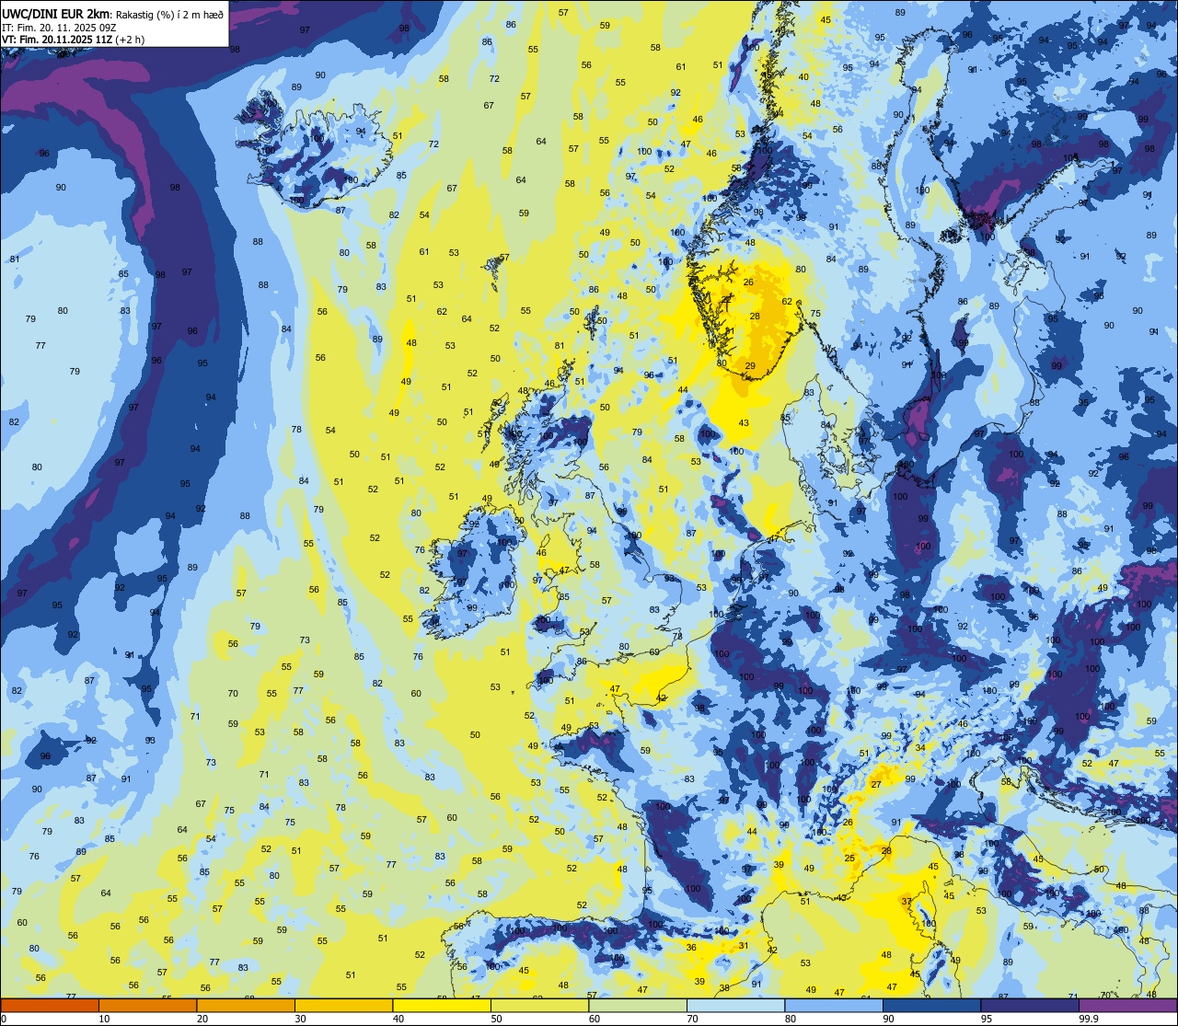Screen dimensions: 1178x1026
Task: Select the bright yellow 40–50 legend swatch
Action: (442, 1005)
